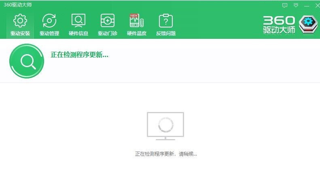
Task: Click the speech bubble icon in title bar
Action: (285, 5)
